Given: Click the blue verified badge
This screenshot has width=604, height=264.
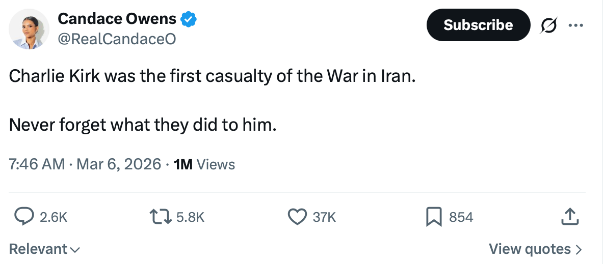Looking at the screenshot, I should [189, 20].
